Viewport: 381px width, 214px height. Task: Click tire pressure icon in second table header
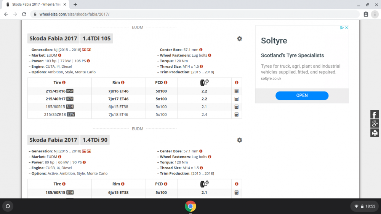204,184
